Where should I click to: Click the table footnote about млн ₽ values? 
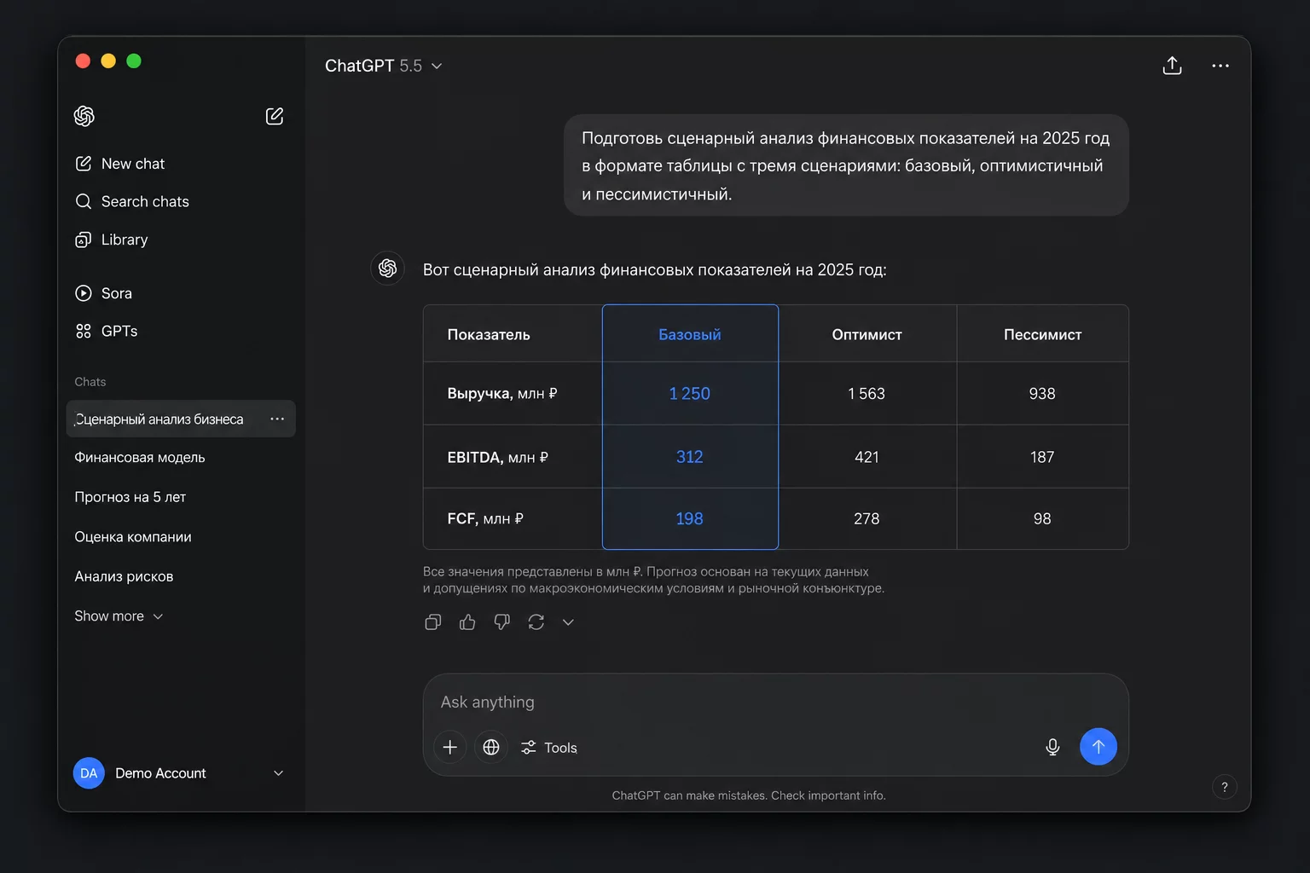(x=653, y=580)
